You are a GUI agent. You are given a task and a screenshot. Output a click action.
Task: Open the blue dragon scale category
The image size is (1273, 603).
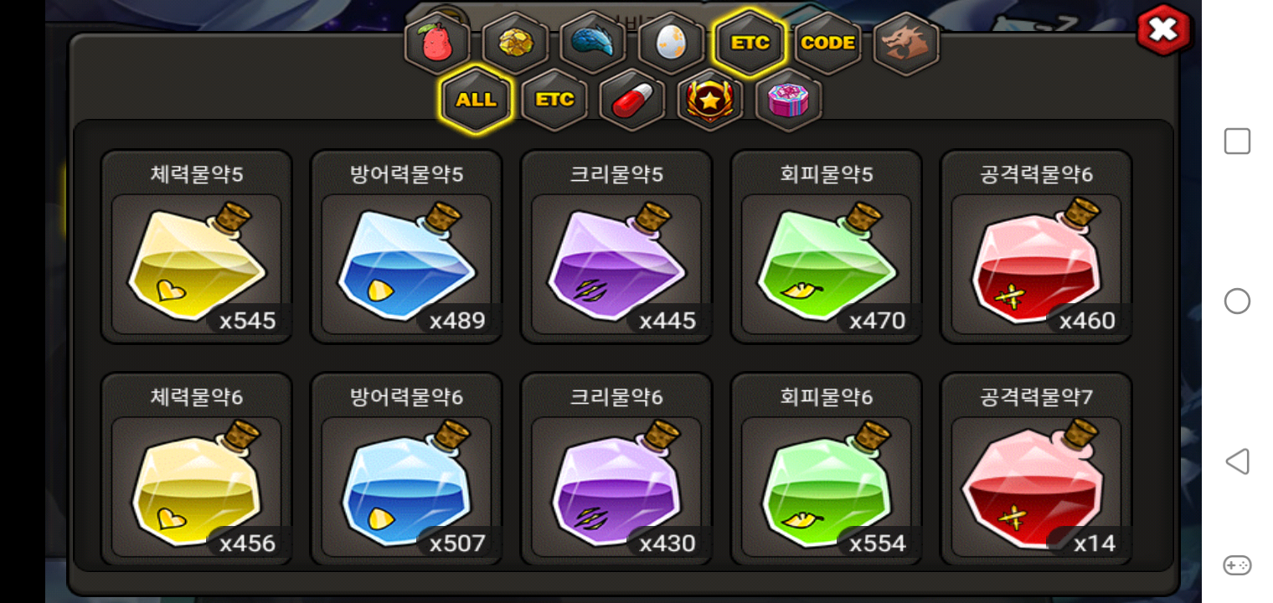coord(593,43)
